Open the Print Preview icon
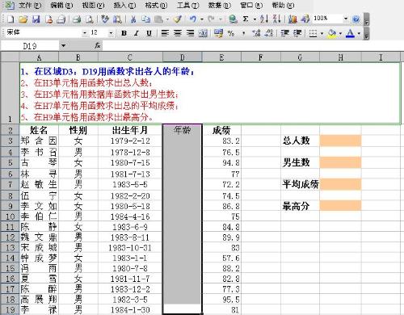The height and width of the screenshot is (315, 404). pyautogui.click(x=89, y=19)
